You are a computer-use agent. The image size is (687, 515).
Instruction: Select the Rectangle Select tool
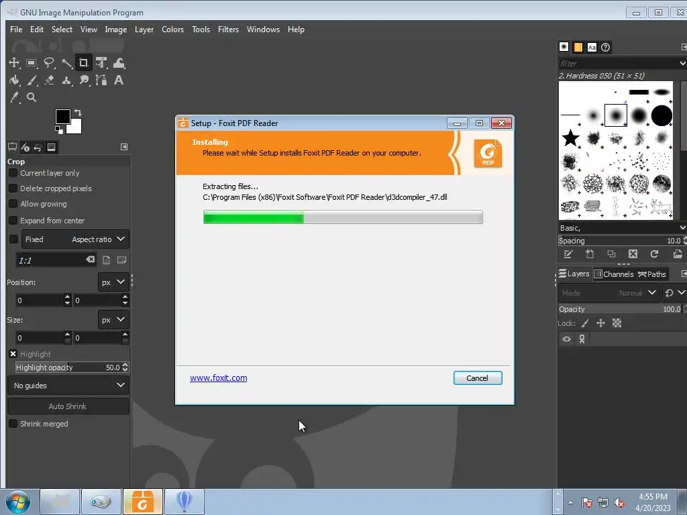click(31, 63)
